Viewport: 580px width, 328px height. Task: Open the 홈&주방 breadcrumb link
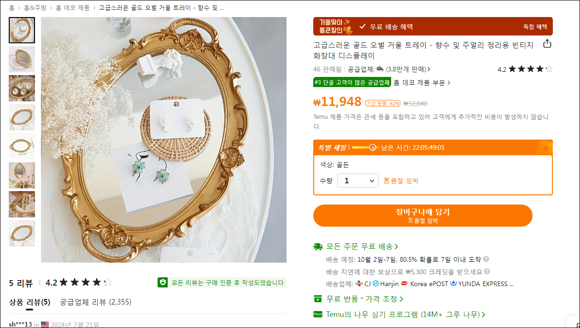[35, 8]
